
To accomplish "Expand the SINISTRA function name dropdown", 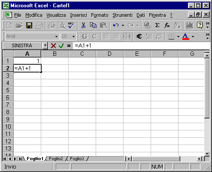I will 45,45.
